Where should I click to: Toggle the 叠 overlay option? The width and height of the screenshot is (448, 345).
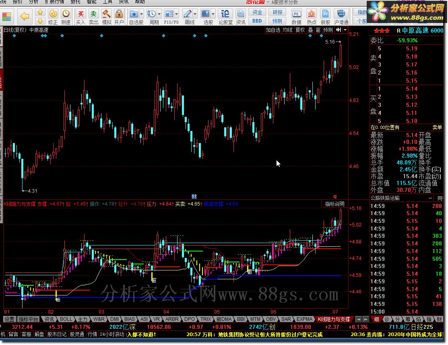coord(311,30)
